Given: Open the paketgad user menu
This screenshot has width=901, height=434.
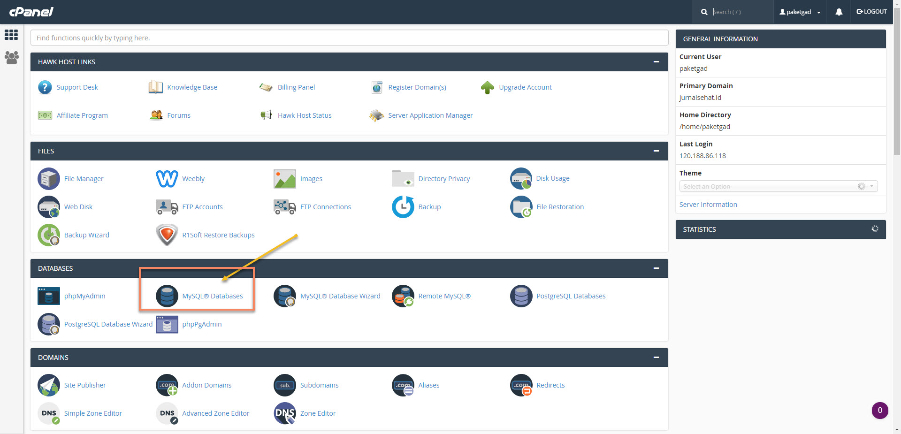Looking at the screenshot, I should point(800,12).
